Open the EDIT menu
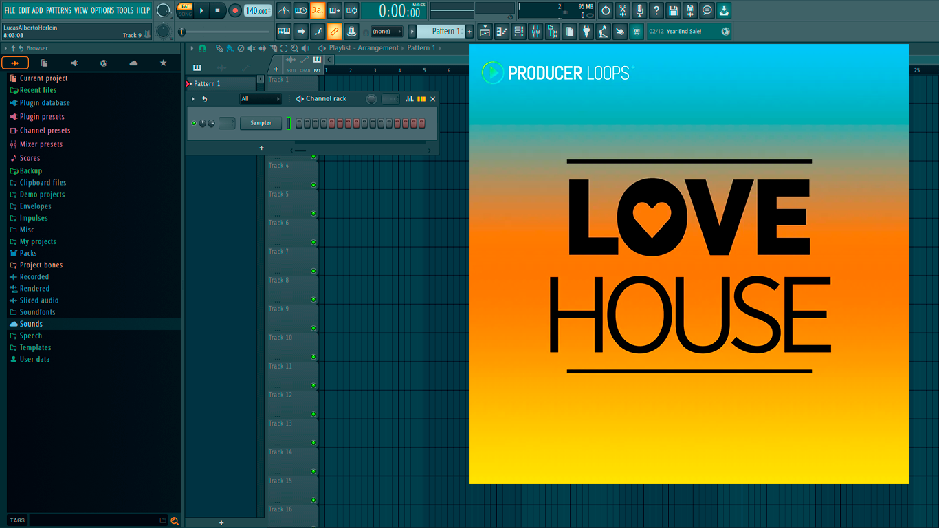 [24, 10]
